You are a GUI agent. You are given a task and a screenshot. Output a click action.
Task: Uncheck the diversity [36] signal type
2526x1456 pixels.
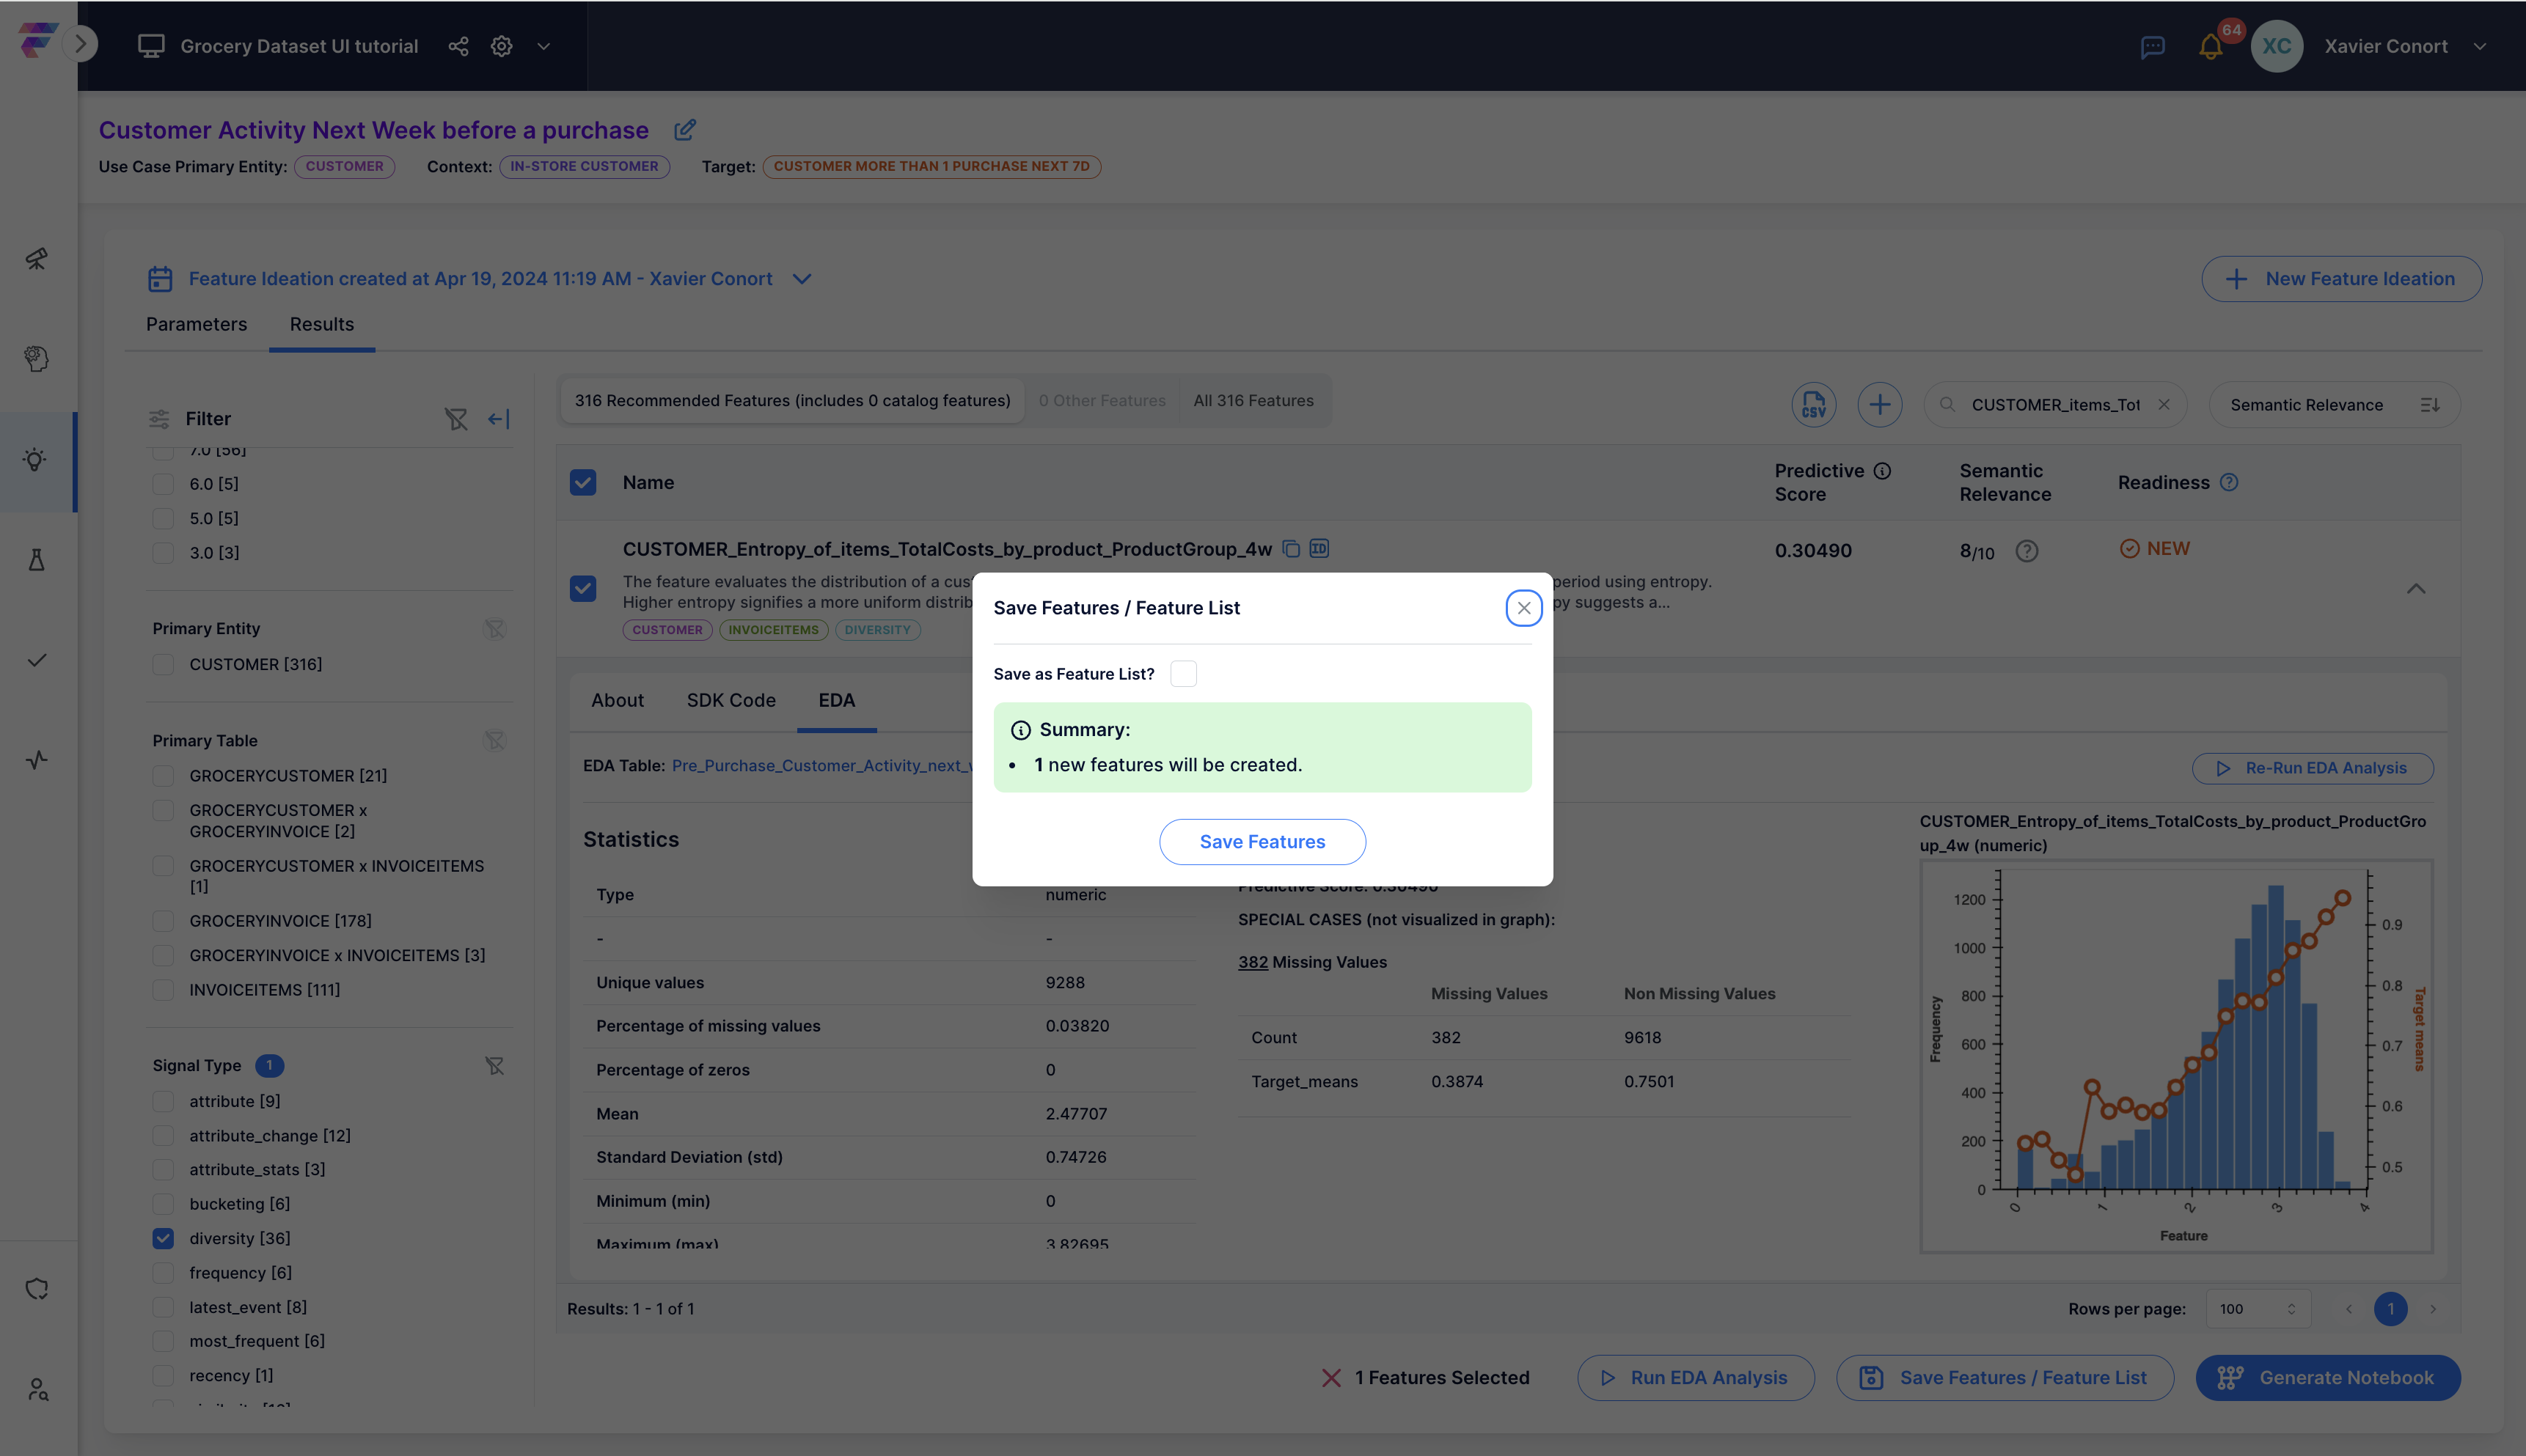pyautogui.click(x=163, y=1239)
